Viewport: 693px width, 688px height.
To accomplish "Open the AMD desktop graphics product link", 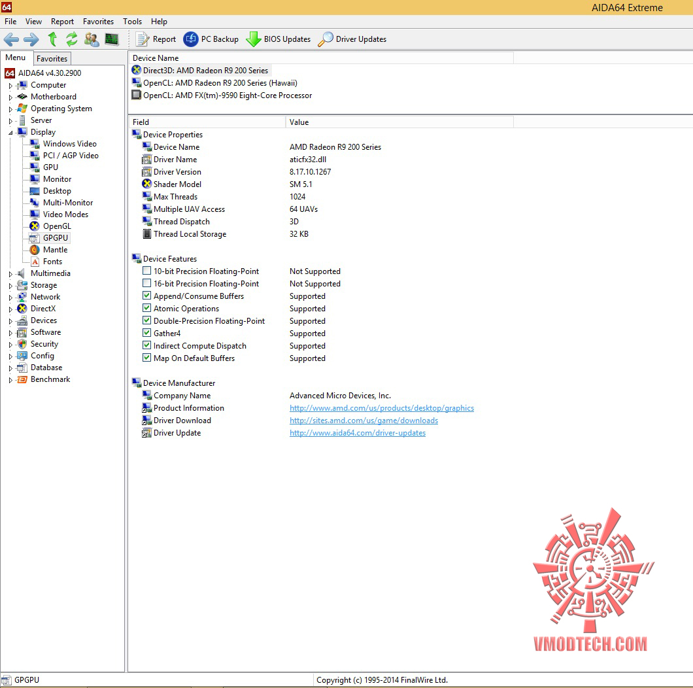I will 381,407.
